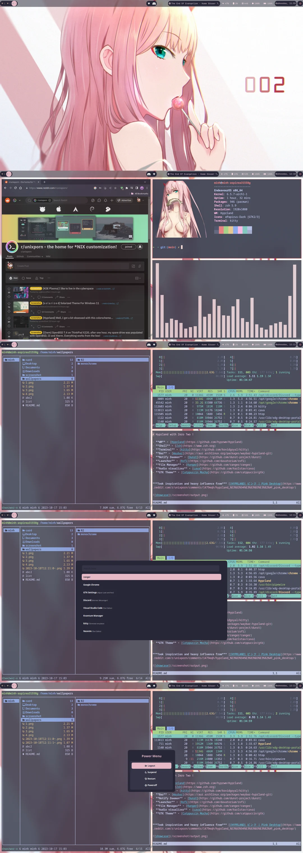This screenshot has height=853, width=303.
Task: Switch to the Wiki tab
Action: (48, 256)
